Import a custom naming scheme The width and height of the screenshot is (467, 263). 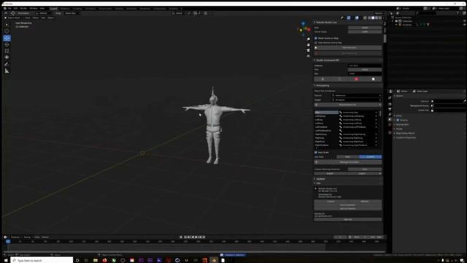pos(331,174)
